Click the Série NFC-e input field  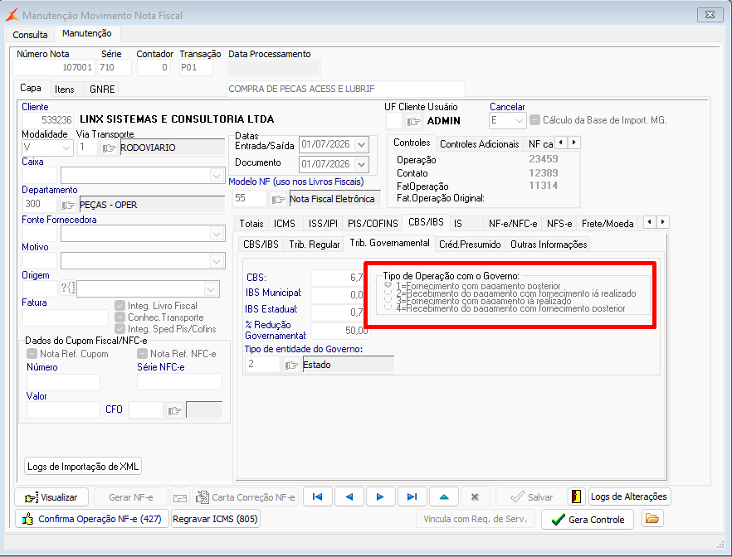click(x=179, y=382)
